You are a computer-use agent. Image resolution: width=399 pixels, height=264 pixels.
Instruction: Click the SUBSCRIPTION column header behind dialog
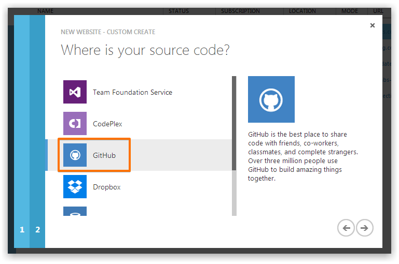240,11
